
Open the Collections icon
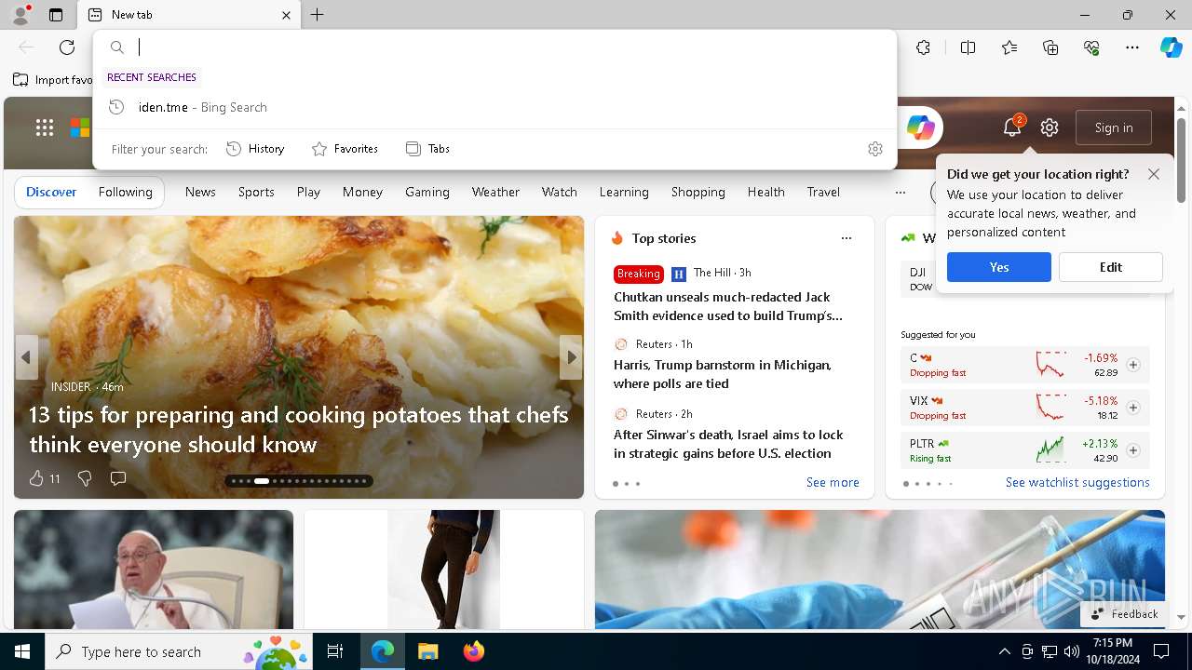coord(1050,47)
